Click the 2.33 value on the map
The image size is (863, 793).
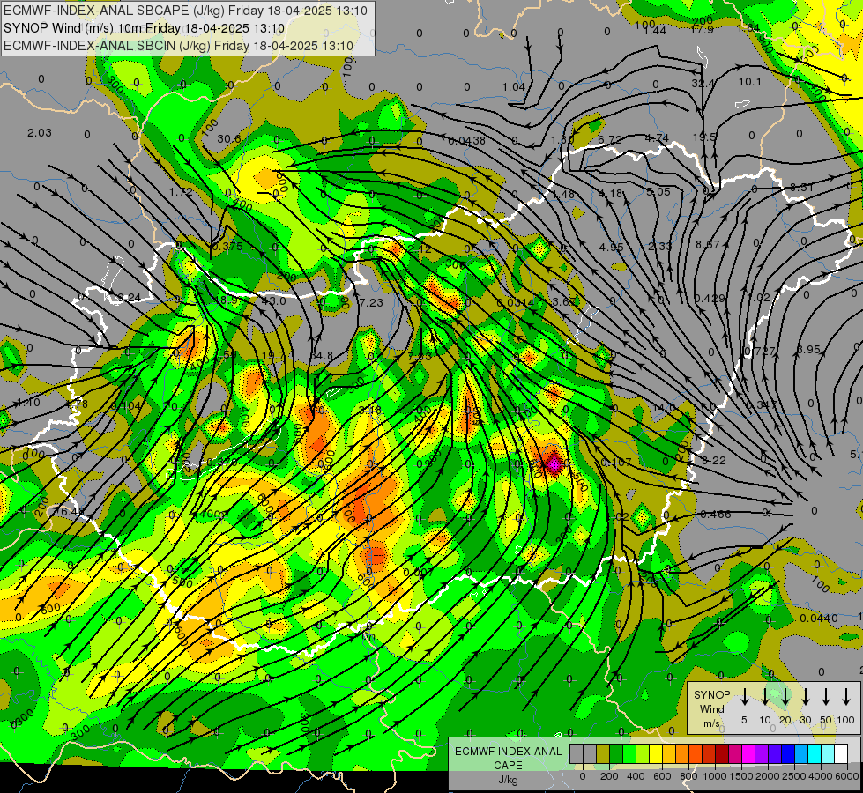coord(659,246)
